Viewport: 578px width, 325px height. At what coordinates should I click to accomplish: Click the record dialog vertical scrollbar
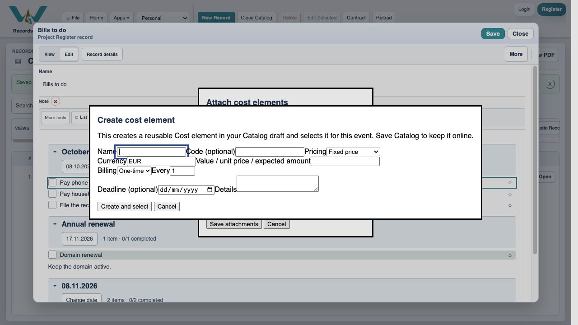click(535, 160)
